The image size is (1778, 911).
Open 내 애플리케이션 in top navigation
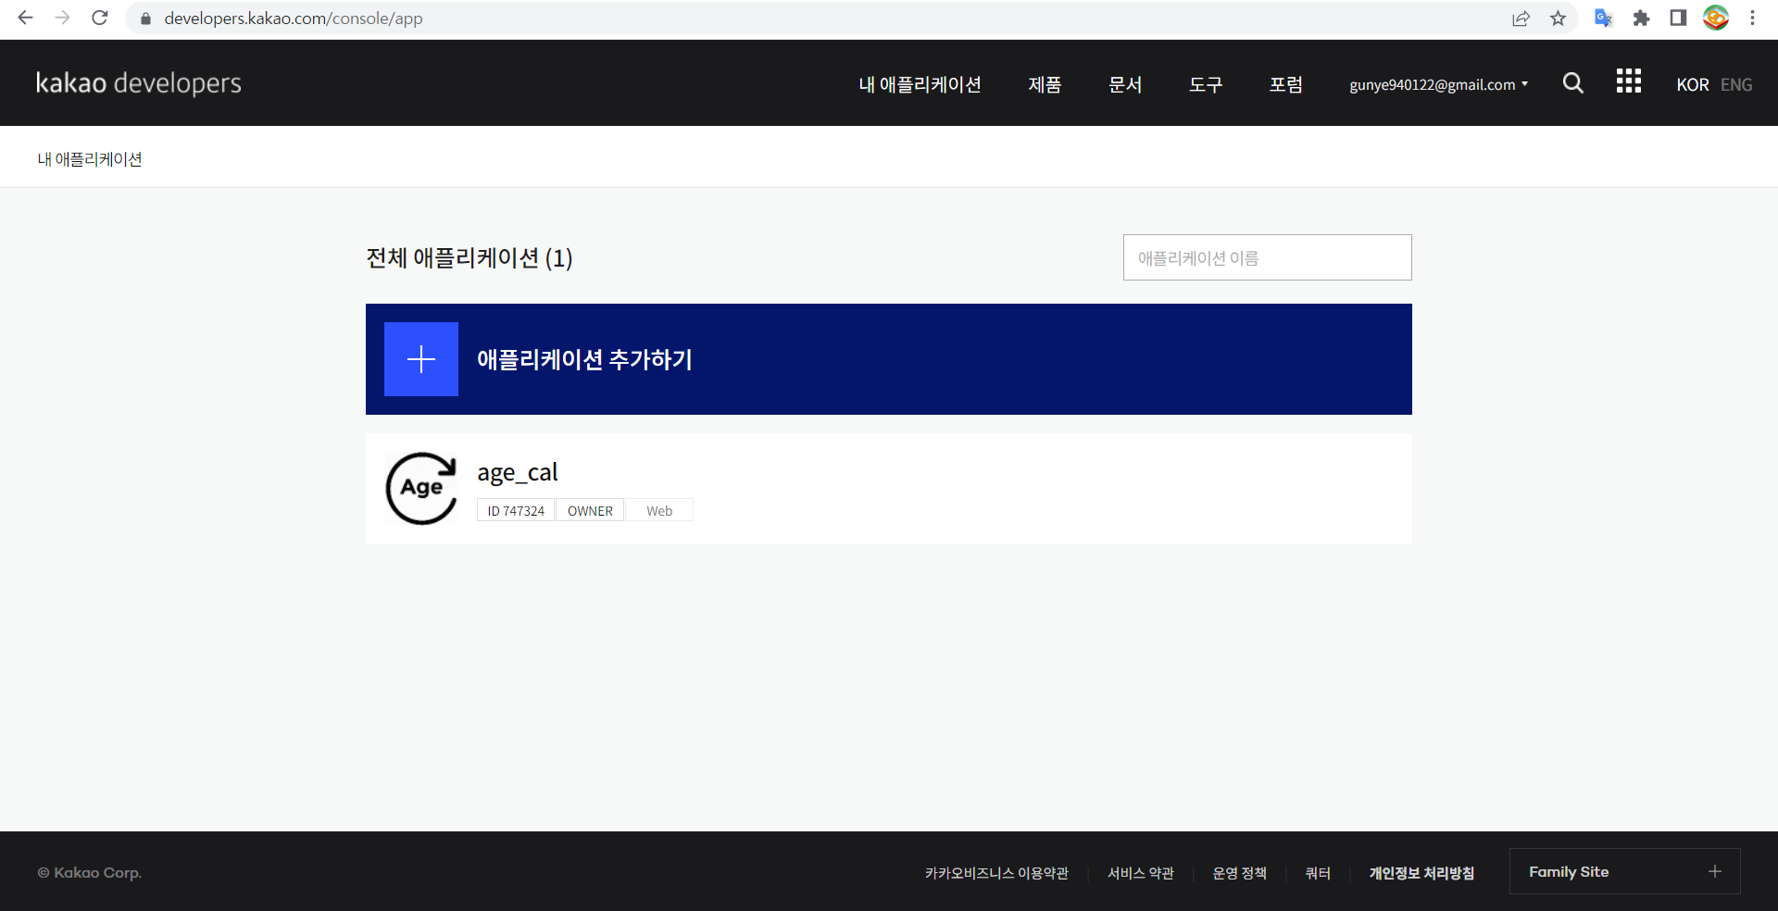click(x=920, y=84)
